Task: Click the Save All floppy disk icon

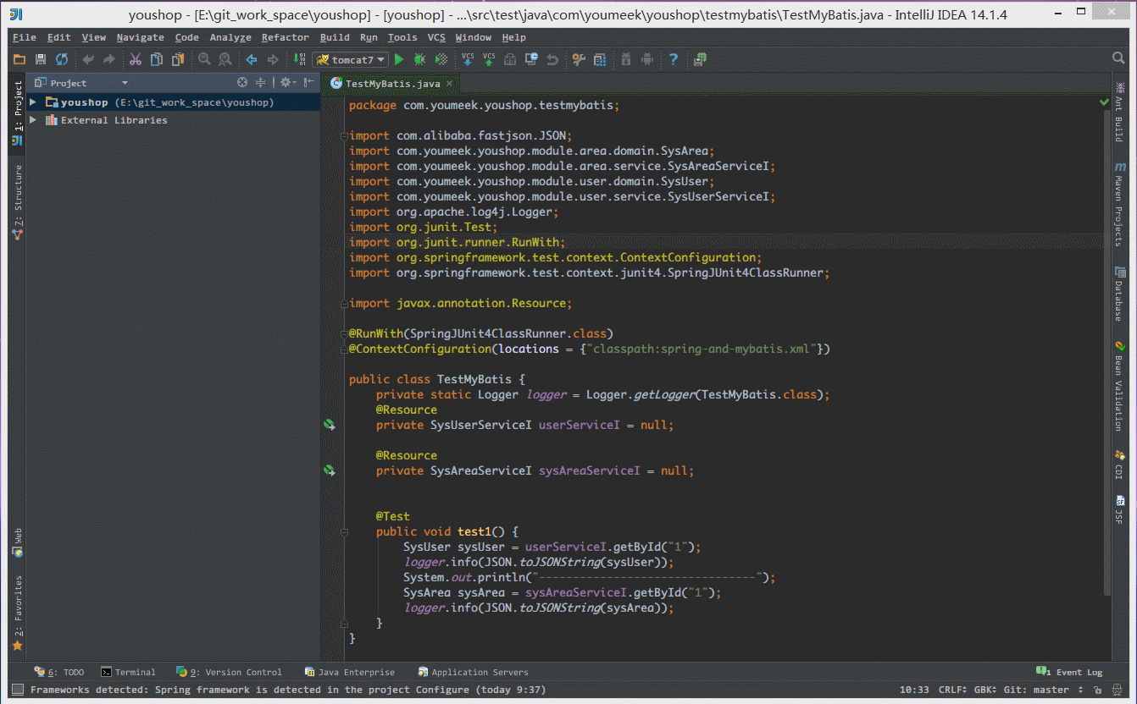Action: tap(41, 59)
